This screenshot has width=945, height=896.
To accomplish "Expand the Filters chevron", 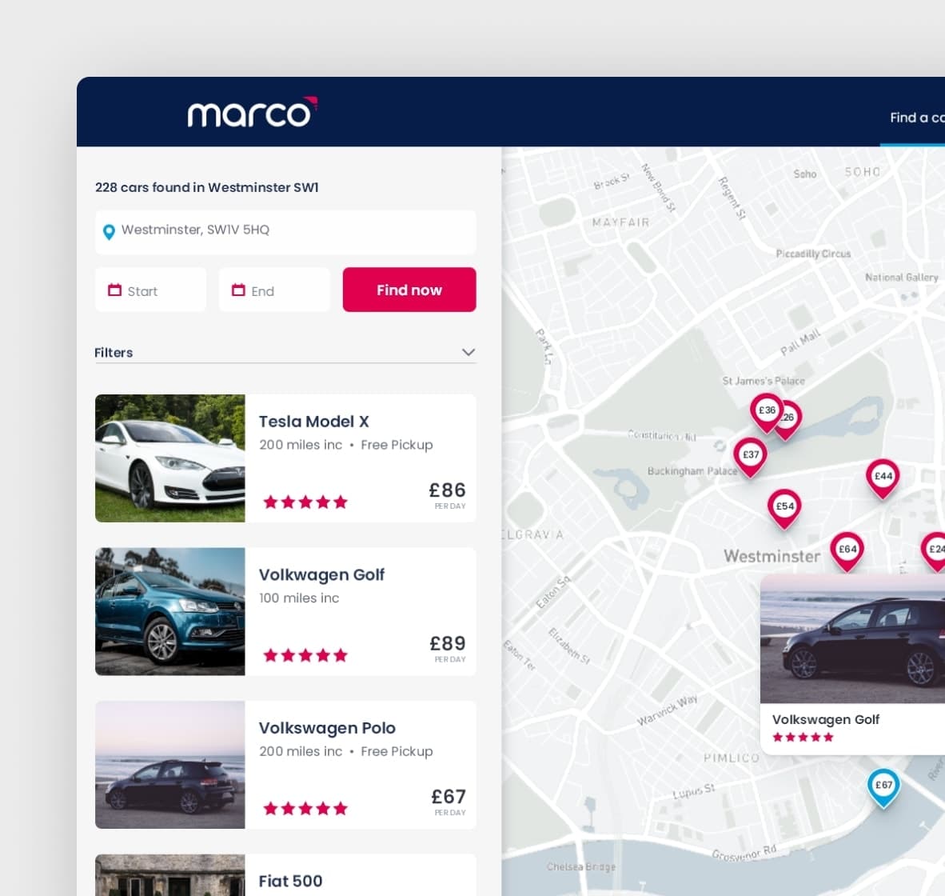I will click(x=469, y=352).
